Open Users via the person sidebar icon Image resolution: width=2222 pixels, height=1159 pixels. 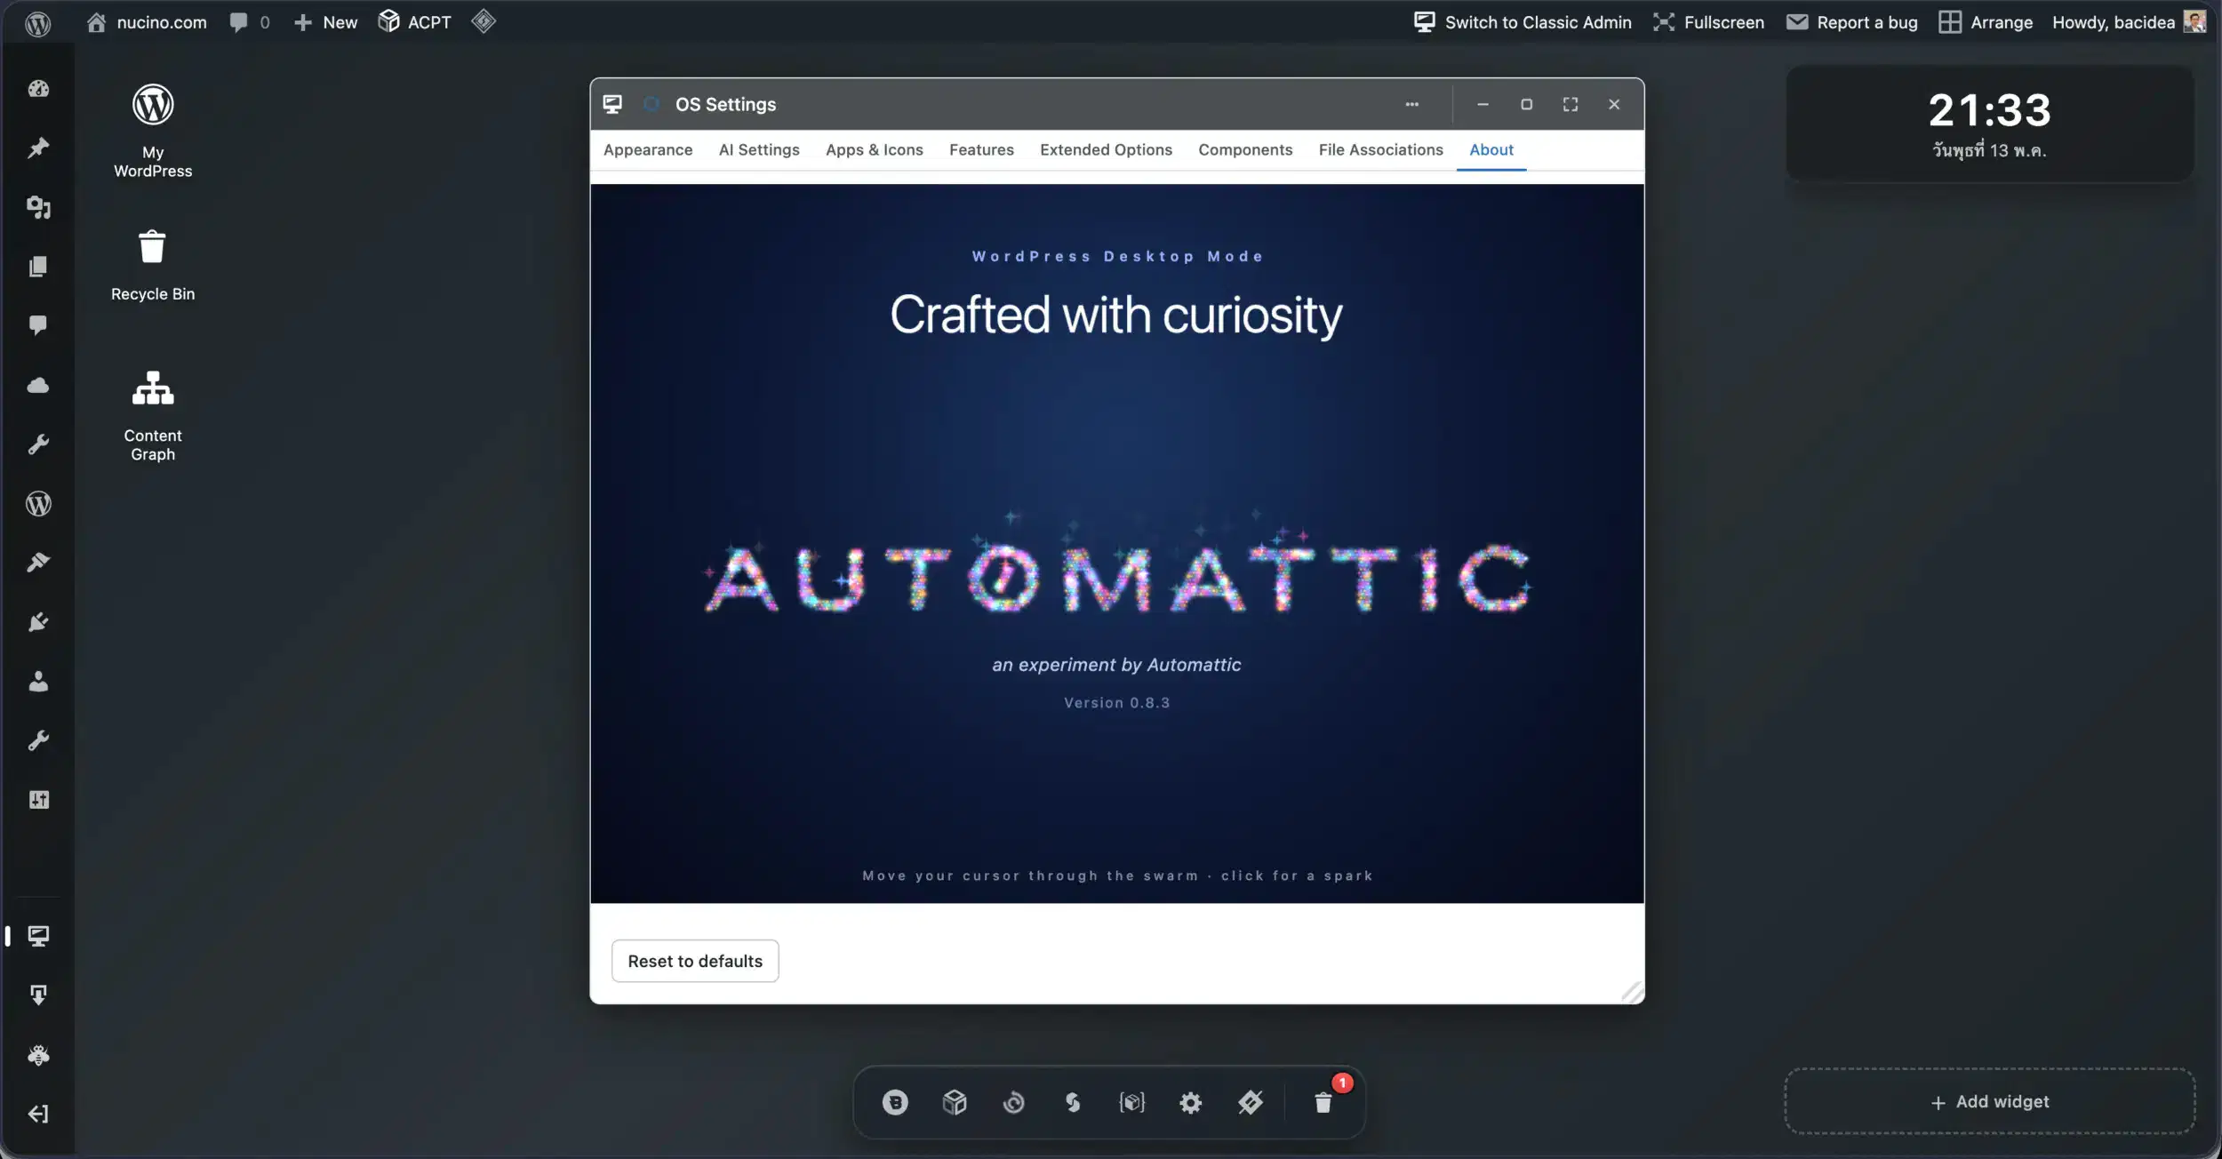point(38,682)
